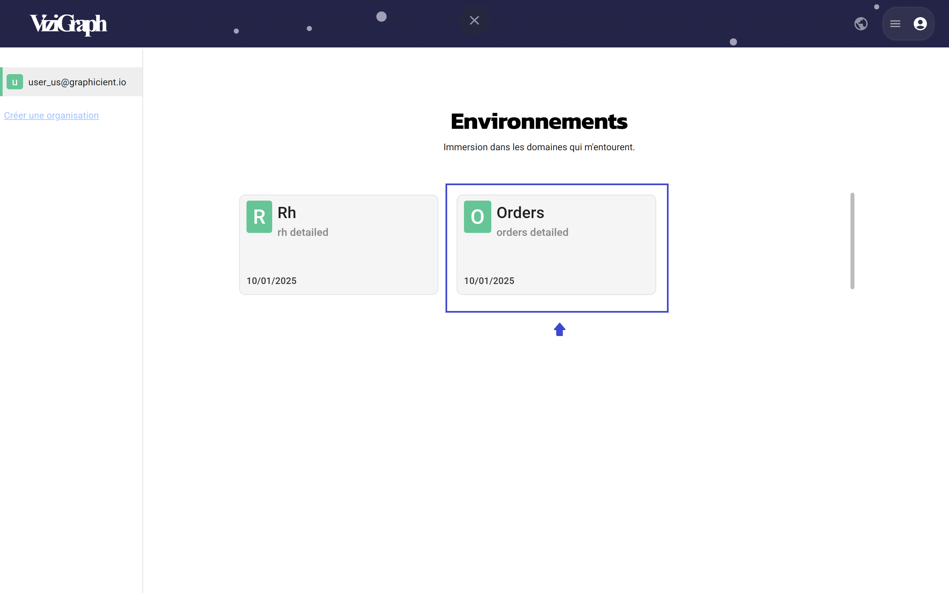Click the 10/01/2025 date on Rh card

pos(272,281)
